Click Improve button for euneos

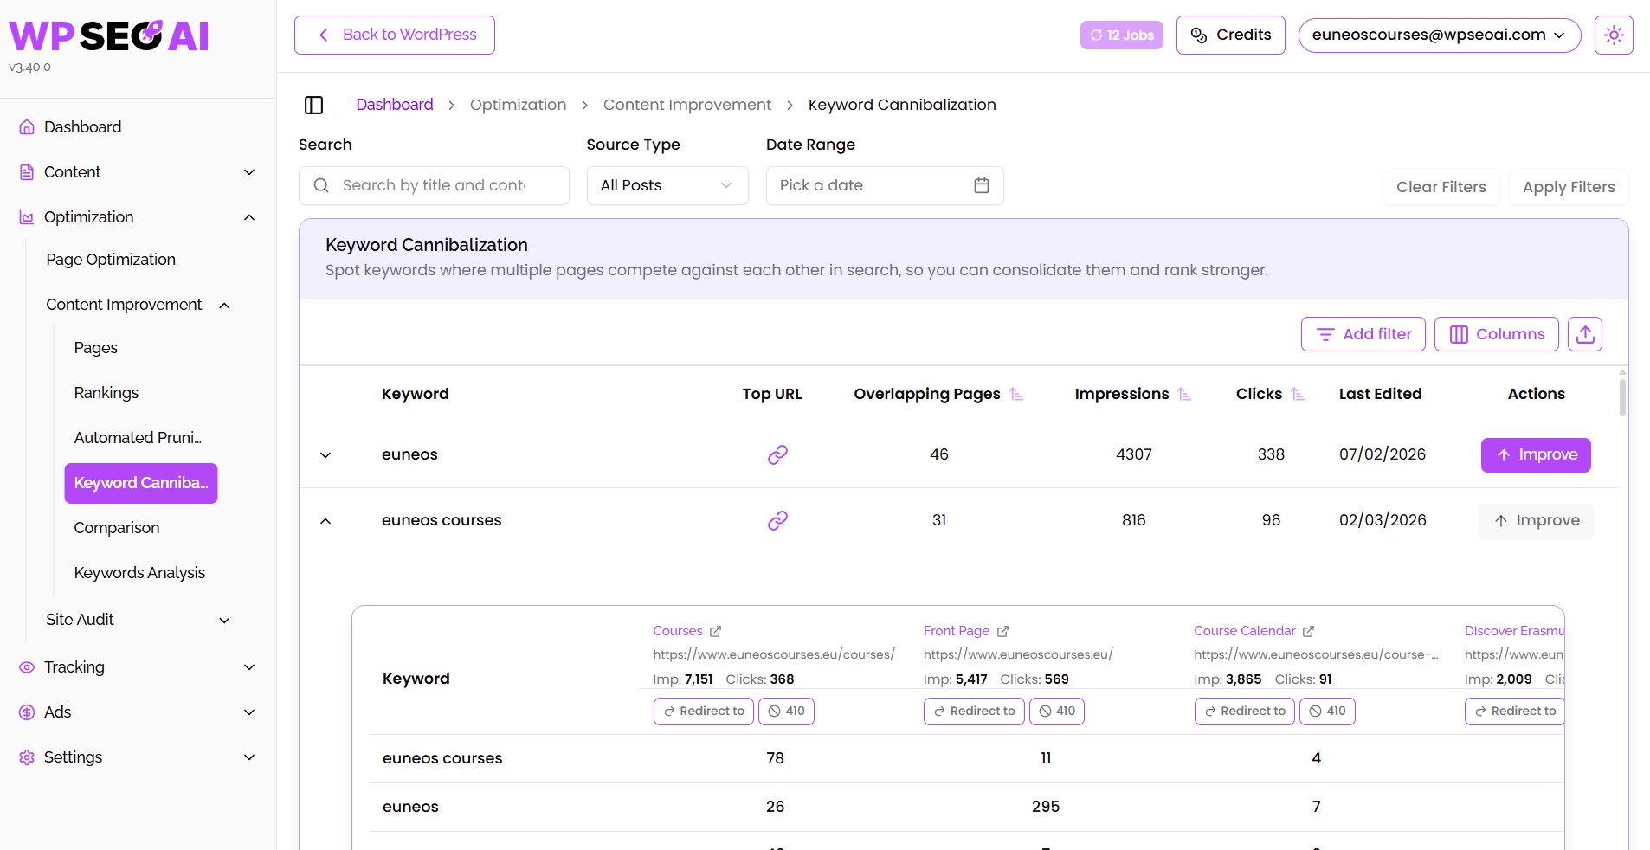click(1536, 455)
